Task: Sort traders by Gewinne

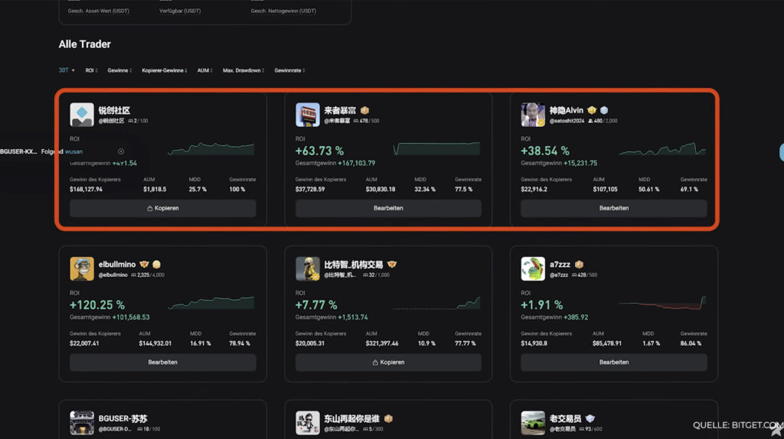Action: coord(119,70)
